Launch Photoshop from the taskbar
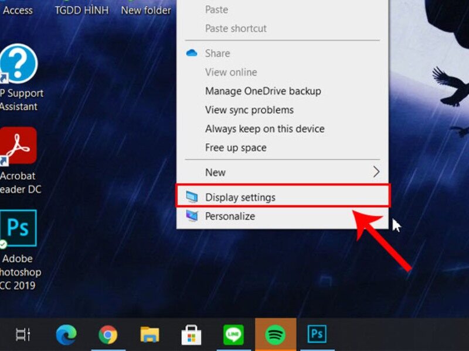This screenshot has width=469, height=351. pos(317,334)
